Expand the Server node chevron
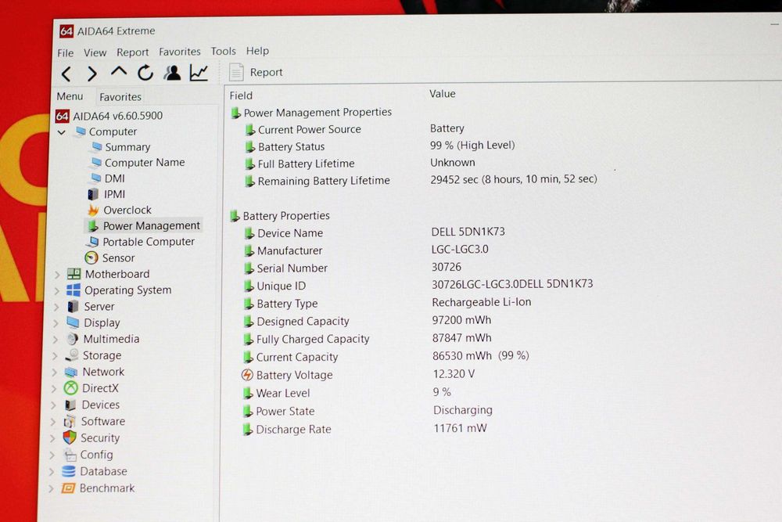 click(x=56, y=307)
